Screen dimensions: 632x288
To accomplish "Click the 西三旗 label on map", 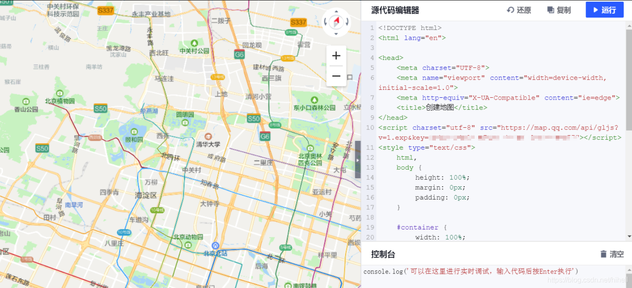I will 271,78.
